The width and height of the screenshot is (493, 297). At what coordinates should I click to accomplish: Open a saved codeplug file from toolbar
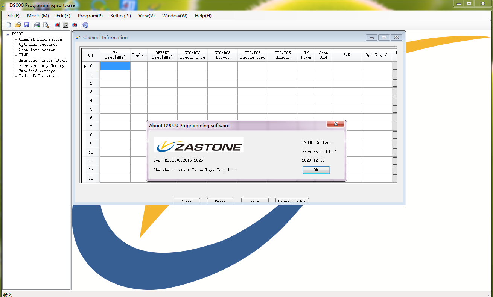point(17,24)
